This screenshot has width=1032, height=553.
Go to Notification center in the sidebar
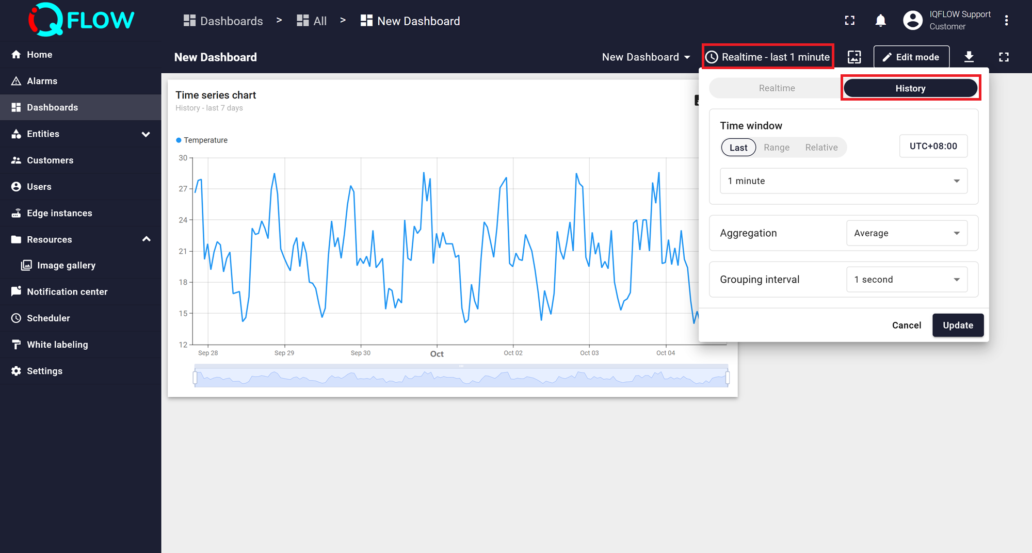click(67, 292)
